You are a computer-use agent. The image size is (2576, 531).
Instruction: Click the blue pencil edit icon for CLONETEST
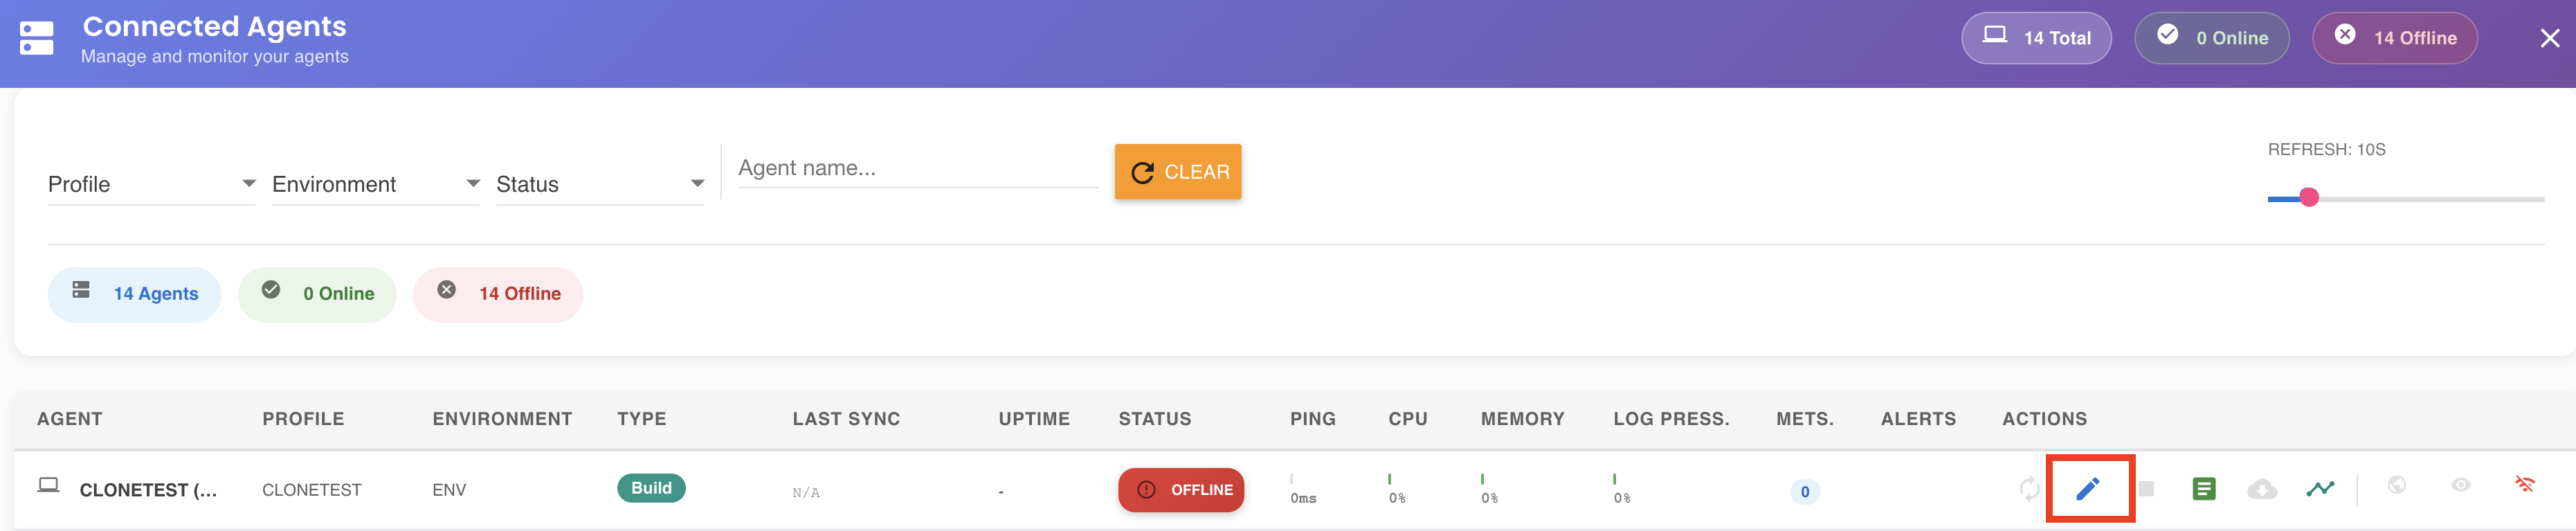click(2087, 489)
